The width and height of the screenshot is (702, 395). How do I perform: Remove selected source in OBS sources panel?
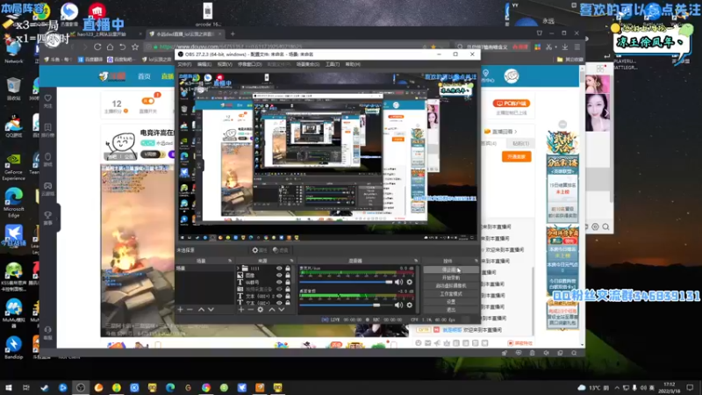[x=250, y=310]
